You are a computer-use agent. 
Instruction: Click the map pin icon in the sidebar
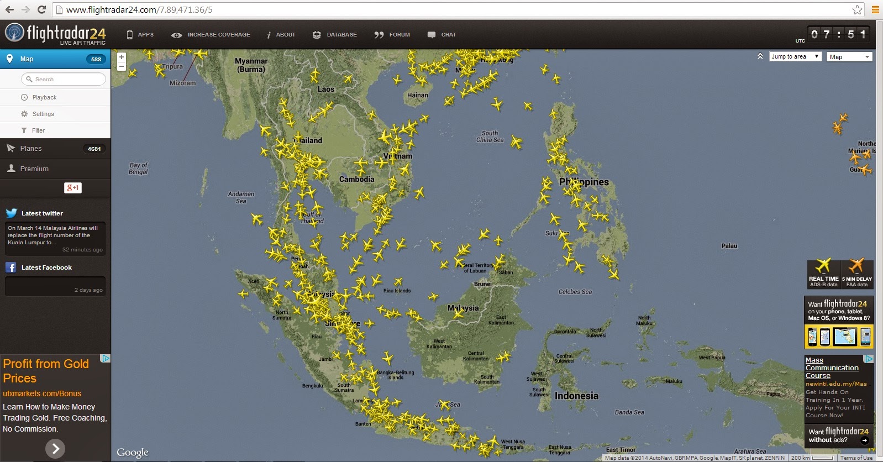[9, 59]
